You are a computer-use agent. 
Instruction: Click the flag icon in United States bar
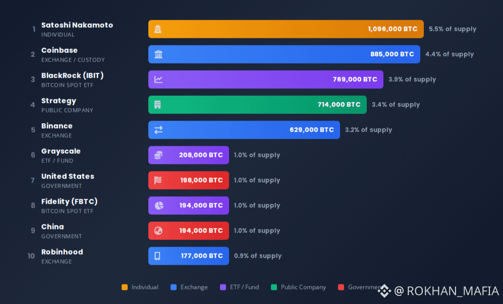(x=158, y=180)
